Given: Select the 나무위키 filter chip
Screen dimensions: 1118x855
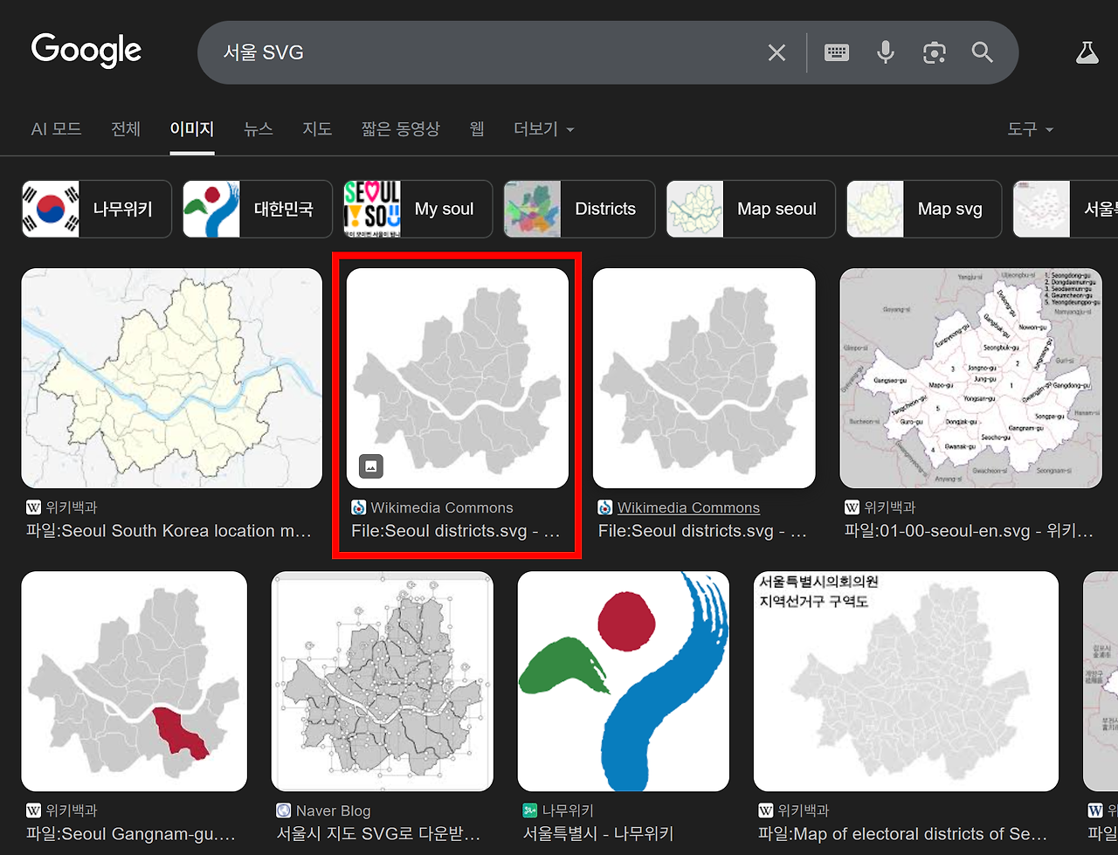Looking at the screenshot, I should tap(97, 209).
